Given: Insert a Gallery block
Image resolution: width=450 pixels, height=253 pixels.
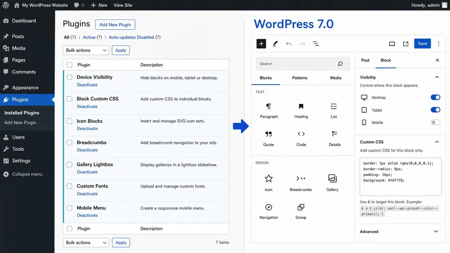Looking at the screenshot, I should point(332,183).
